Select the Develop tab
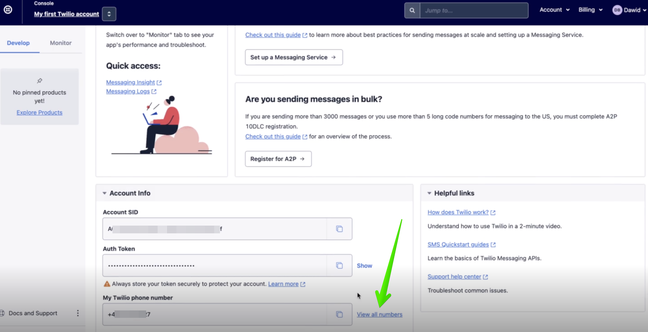 (x=18, y=43)
